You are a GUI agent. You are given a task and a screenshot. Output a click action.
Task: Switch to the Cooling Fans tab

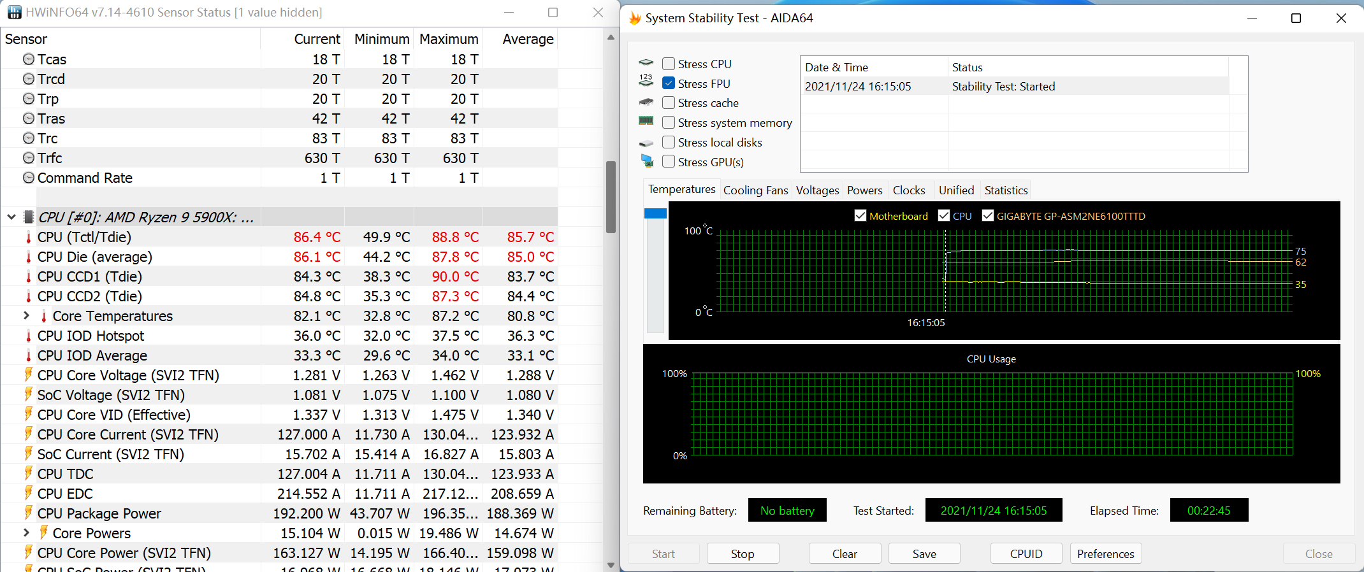(x=755, y=190)
